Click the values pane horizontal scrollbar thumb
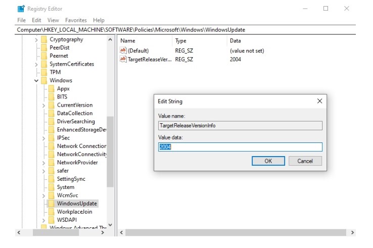The image size is (373, 248). 236,232
